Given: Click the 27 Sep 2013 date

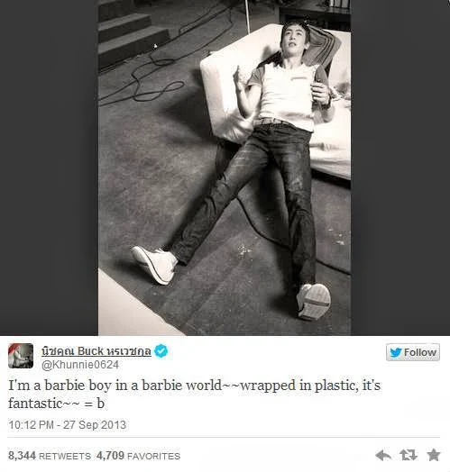Looking at the screenshot, I should pos(95,425).
